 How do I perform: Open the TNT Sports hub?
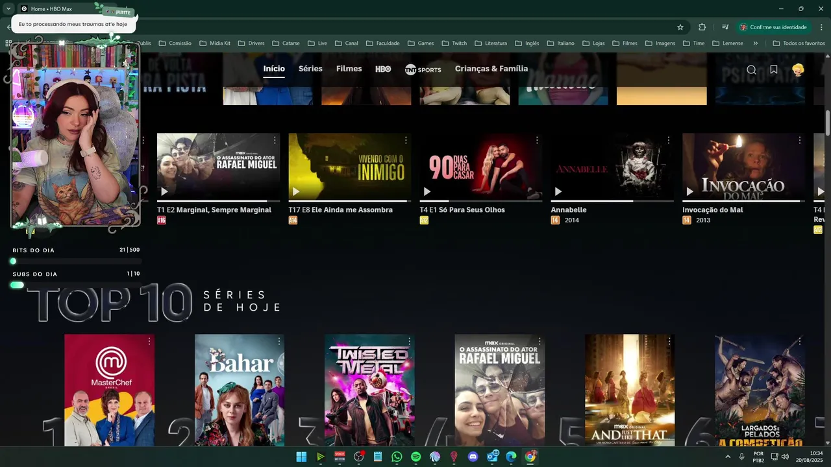click(x=423, y=69)
